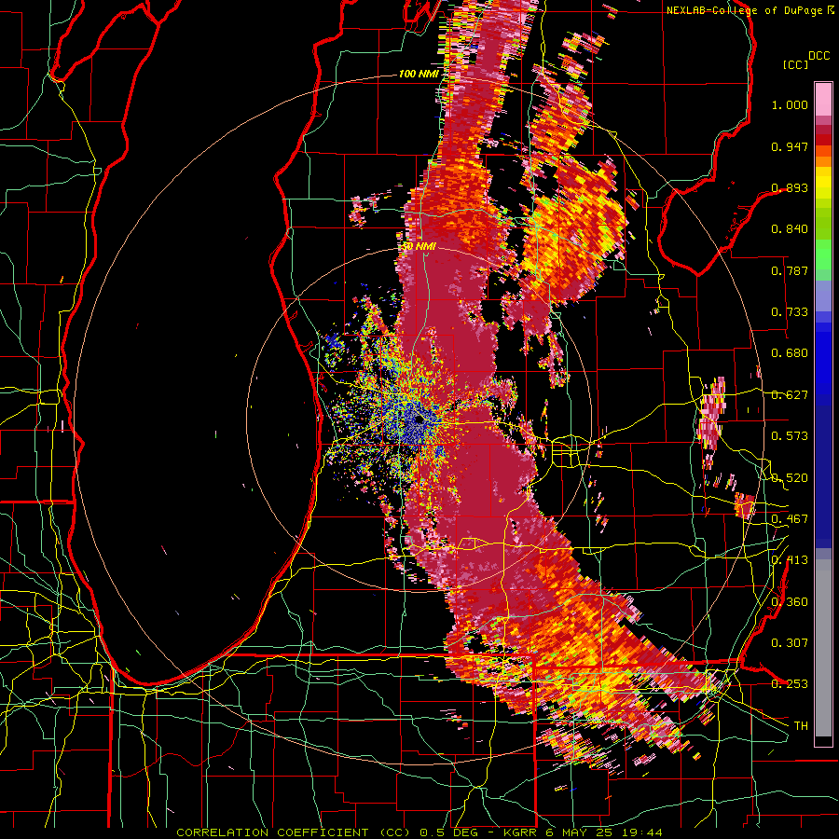Pick the pink top segment of colorbar

tap(823, 99)
